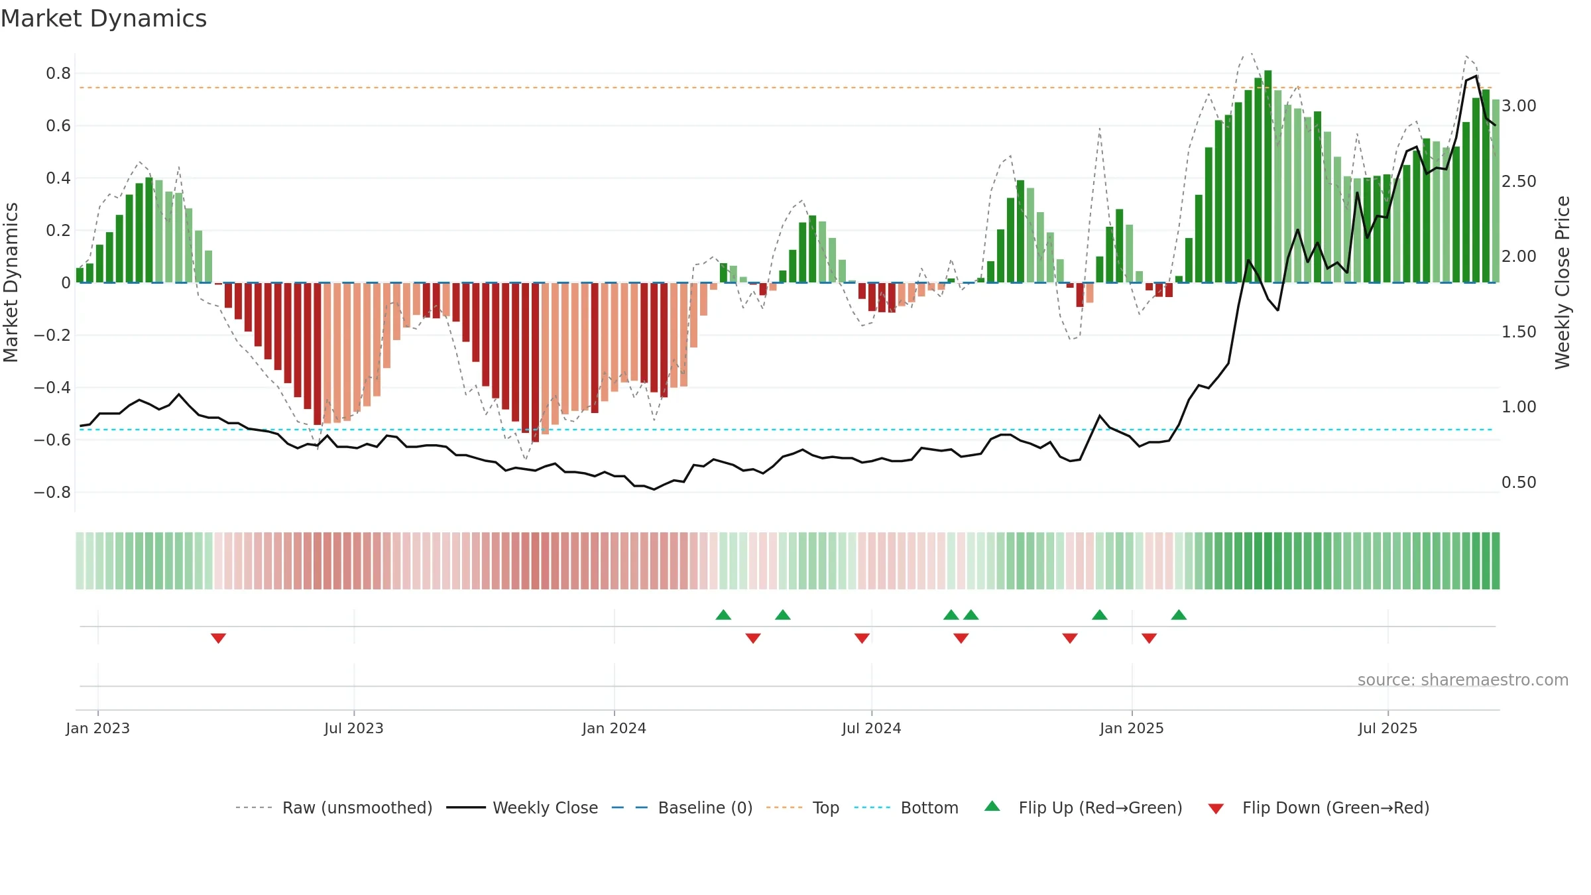Click the −0.8 left axis tick label

coord(52,493)
